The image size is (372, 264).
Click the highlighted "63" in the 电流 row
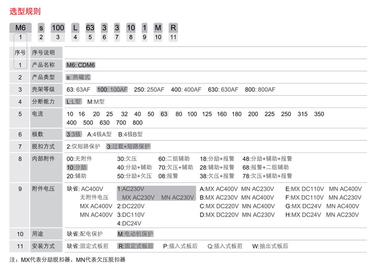(163, 114)
